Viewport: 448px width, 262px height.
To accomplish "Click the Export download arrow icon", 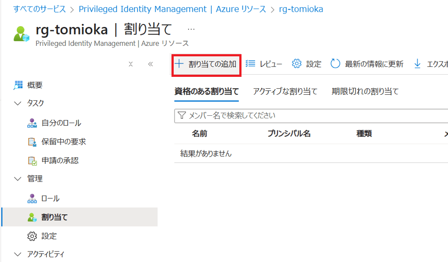I will 417,64.
